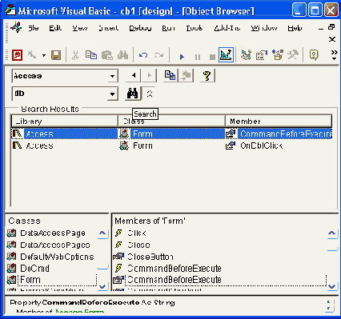Click the Save toolbar icon
Screen dimensions: 341x319
pos(56,55)
